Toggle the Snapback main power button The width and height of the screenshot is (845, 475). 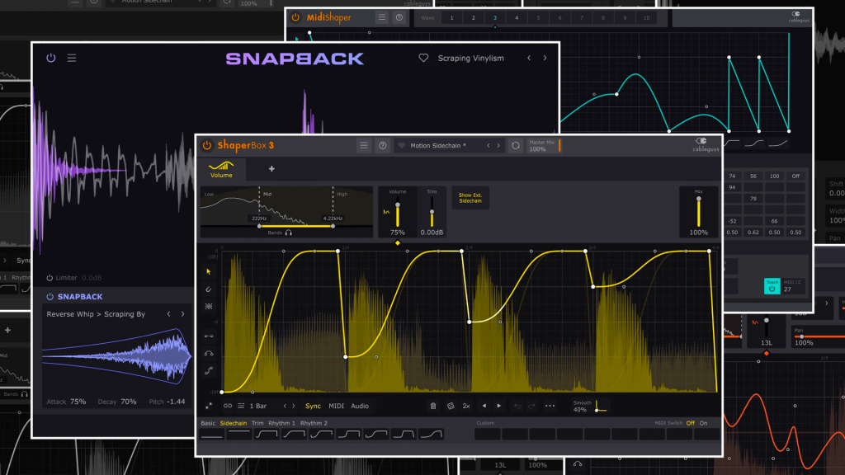coord(50,58)
